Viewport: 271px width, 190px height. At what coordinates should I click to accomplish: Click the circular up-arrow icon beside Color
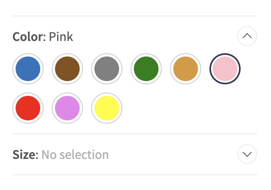247,36
